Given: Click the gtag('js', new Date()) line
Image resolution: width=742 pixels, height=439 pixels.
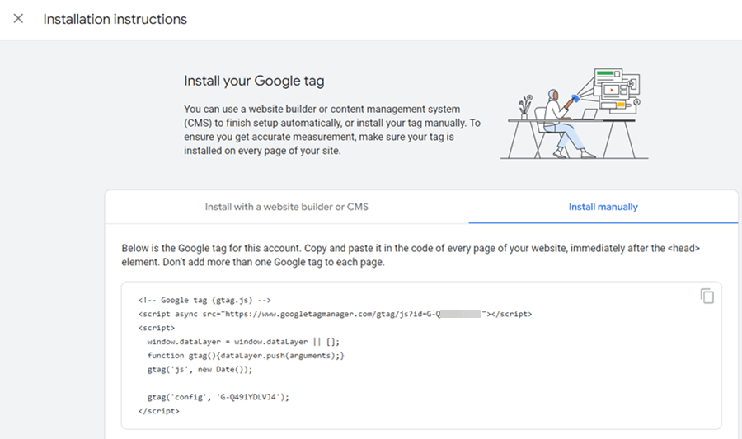Looking at the screenshot, I should pyautogui.click(x=200, y=369).
